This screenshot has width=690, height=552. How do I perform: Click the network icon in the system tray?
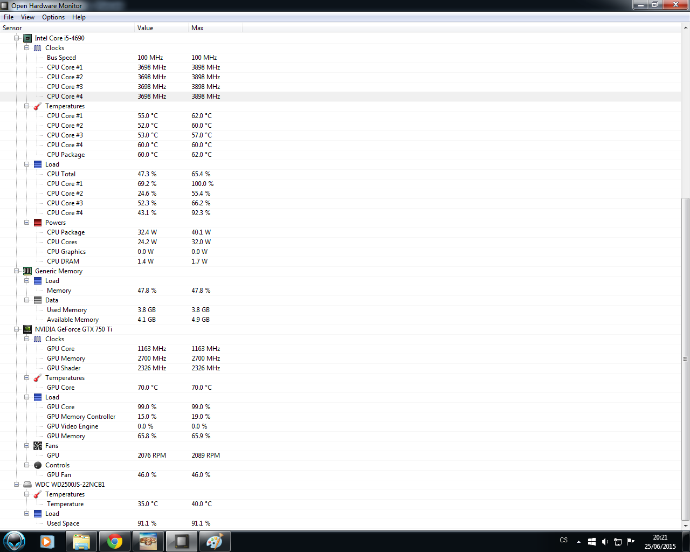618,542
